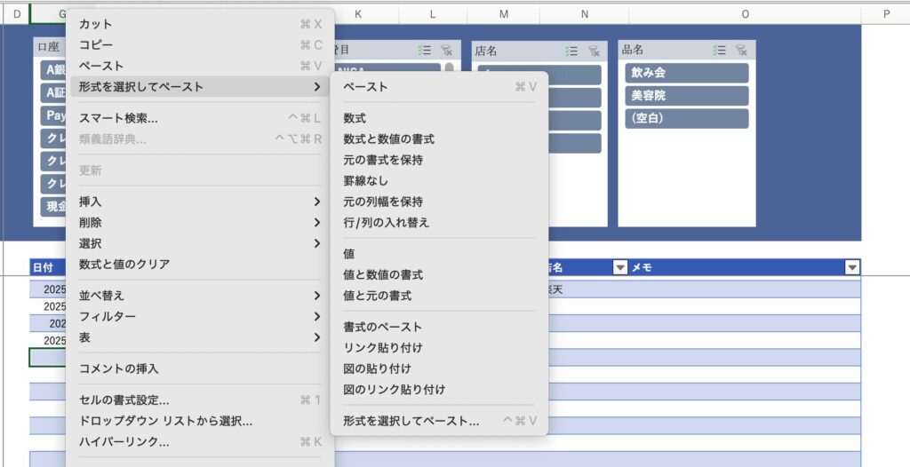Expand the フィルター submenu
Image resolution: width=910 pixels, height=467 pixels.
coord(196,316)
